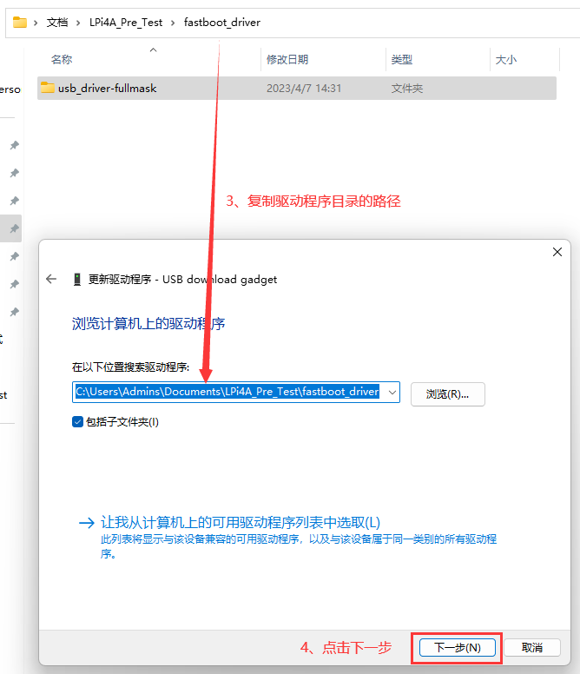The image size is (580, 674).
Task: Toggle the 包括子文件夹(I) checkbox
Action: point(78,421)
